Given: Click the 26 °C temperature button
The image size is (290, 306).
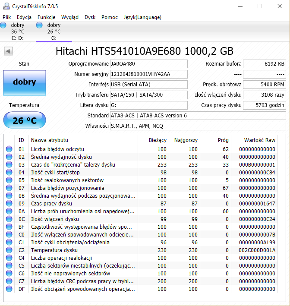Looking at the screenshot, I should pos(25,120).
